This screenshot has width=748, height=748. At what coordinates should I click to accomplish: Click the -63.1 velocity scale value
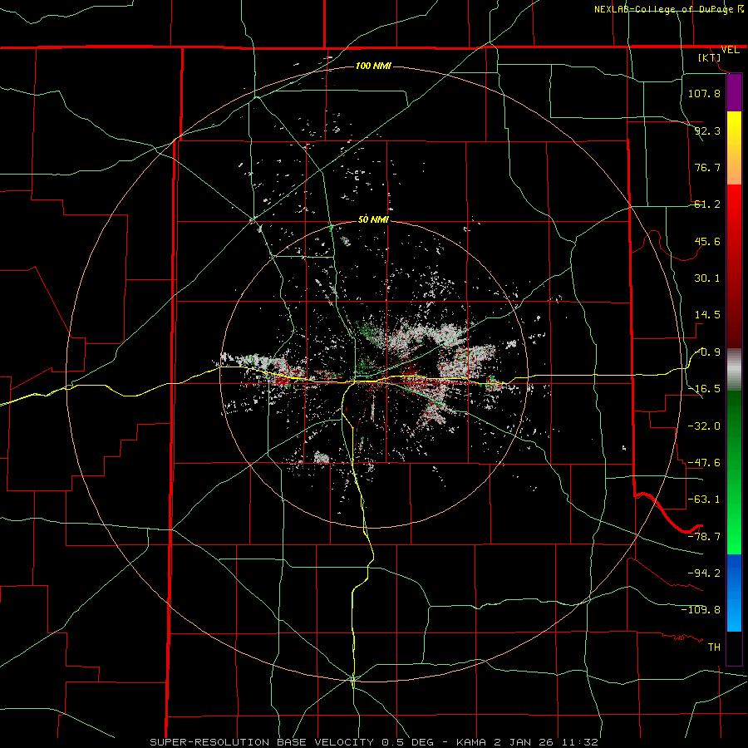tap(704, 499)
